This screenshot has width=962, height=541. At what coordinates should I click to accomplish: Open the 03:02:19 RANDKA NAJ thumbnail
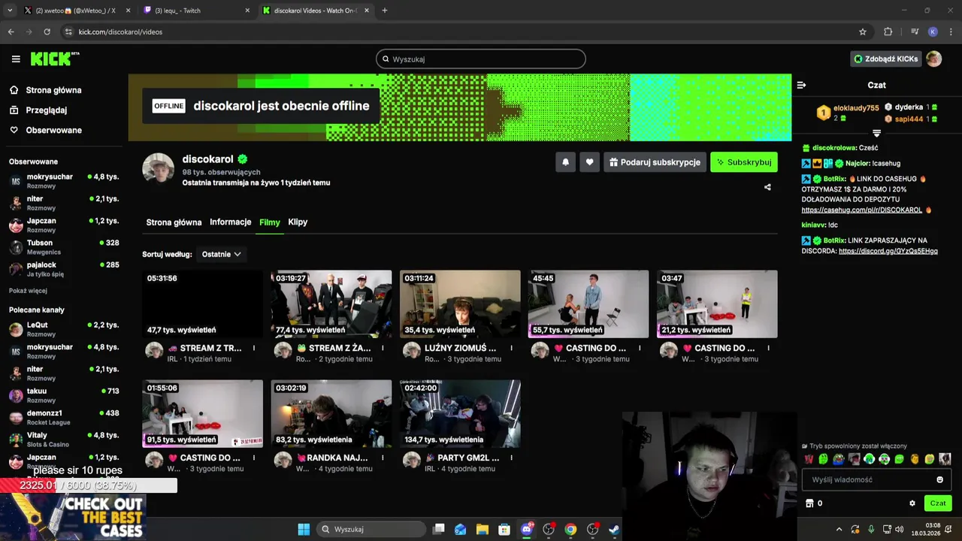point(331,413)
